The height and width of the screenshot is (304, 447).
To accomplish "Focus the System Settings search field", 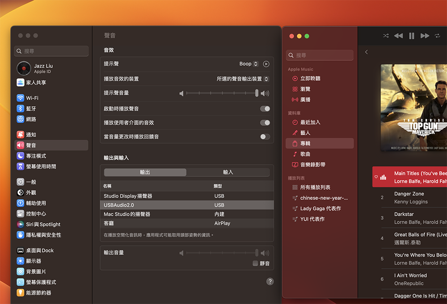I will [51, 51].
